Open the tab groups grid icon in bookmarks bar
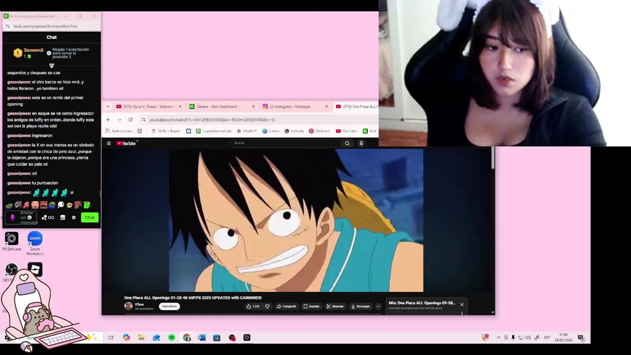The image size is (631, 355). [140, 131]
